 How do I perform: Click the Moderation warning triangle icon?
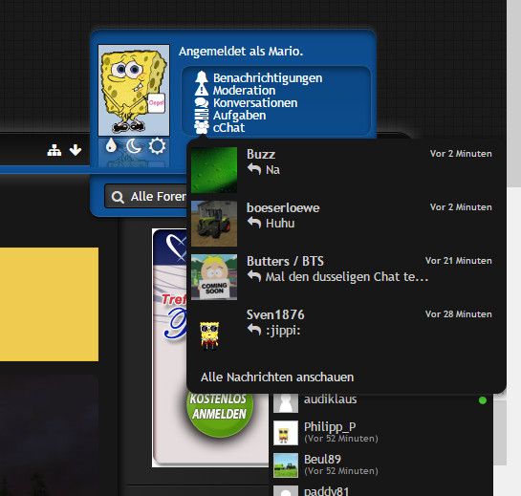click(x=202, y=90)
